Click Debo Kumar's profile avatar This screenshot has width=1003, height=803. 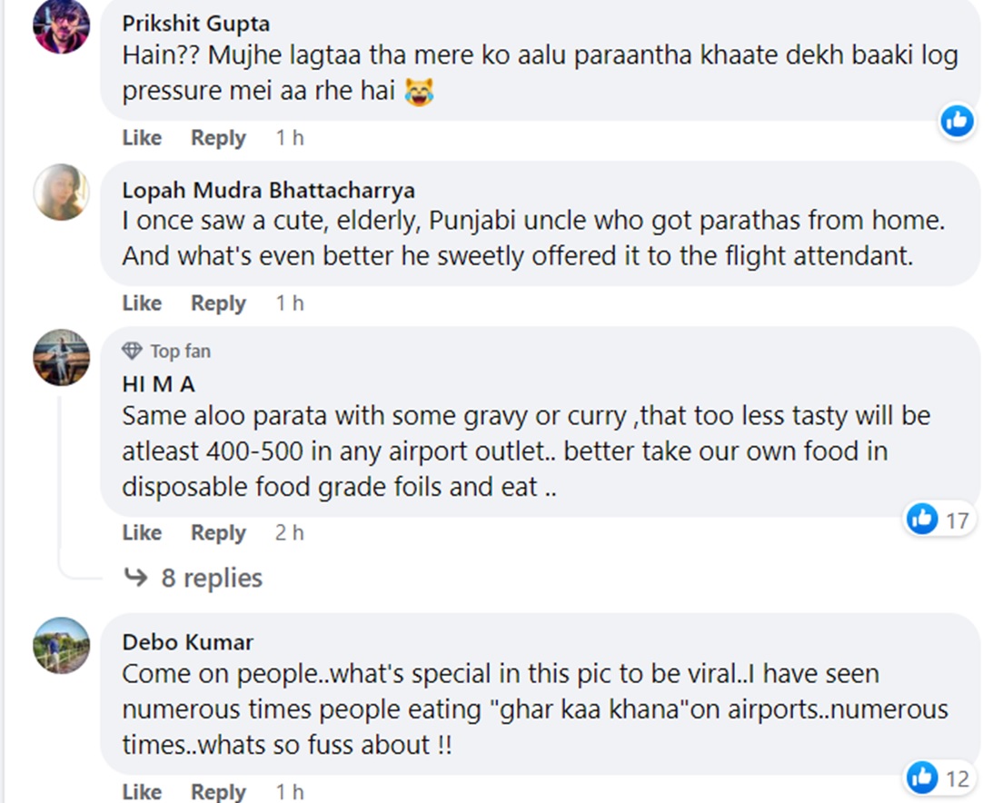coord(61,645)
